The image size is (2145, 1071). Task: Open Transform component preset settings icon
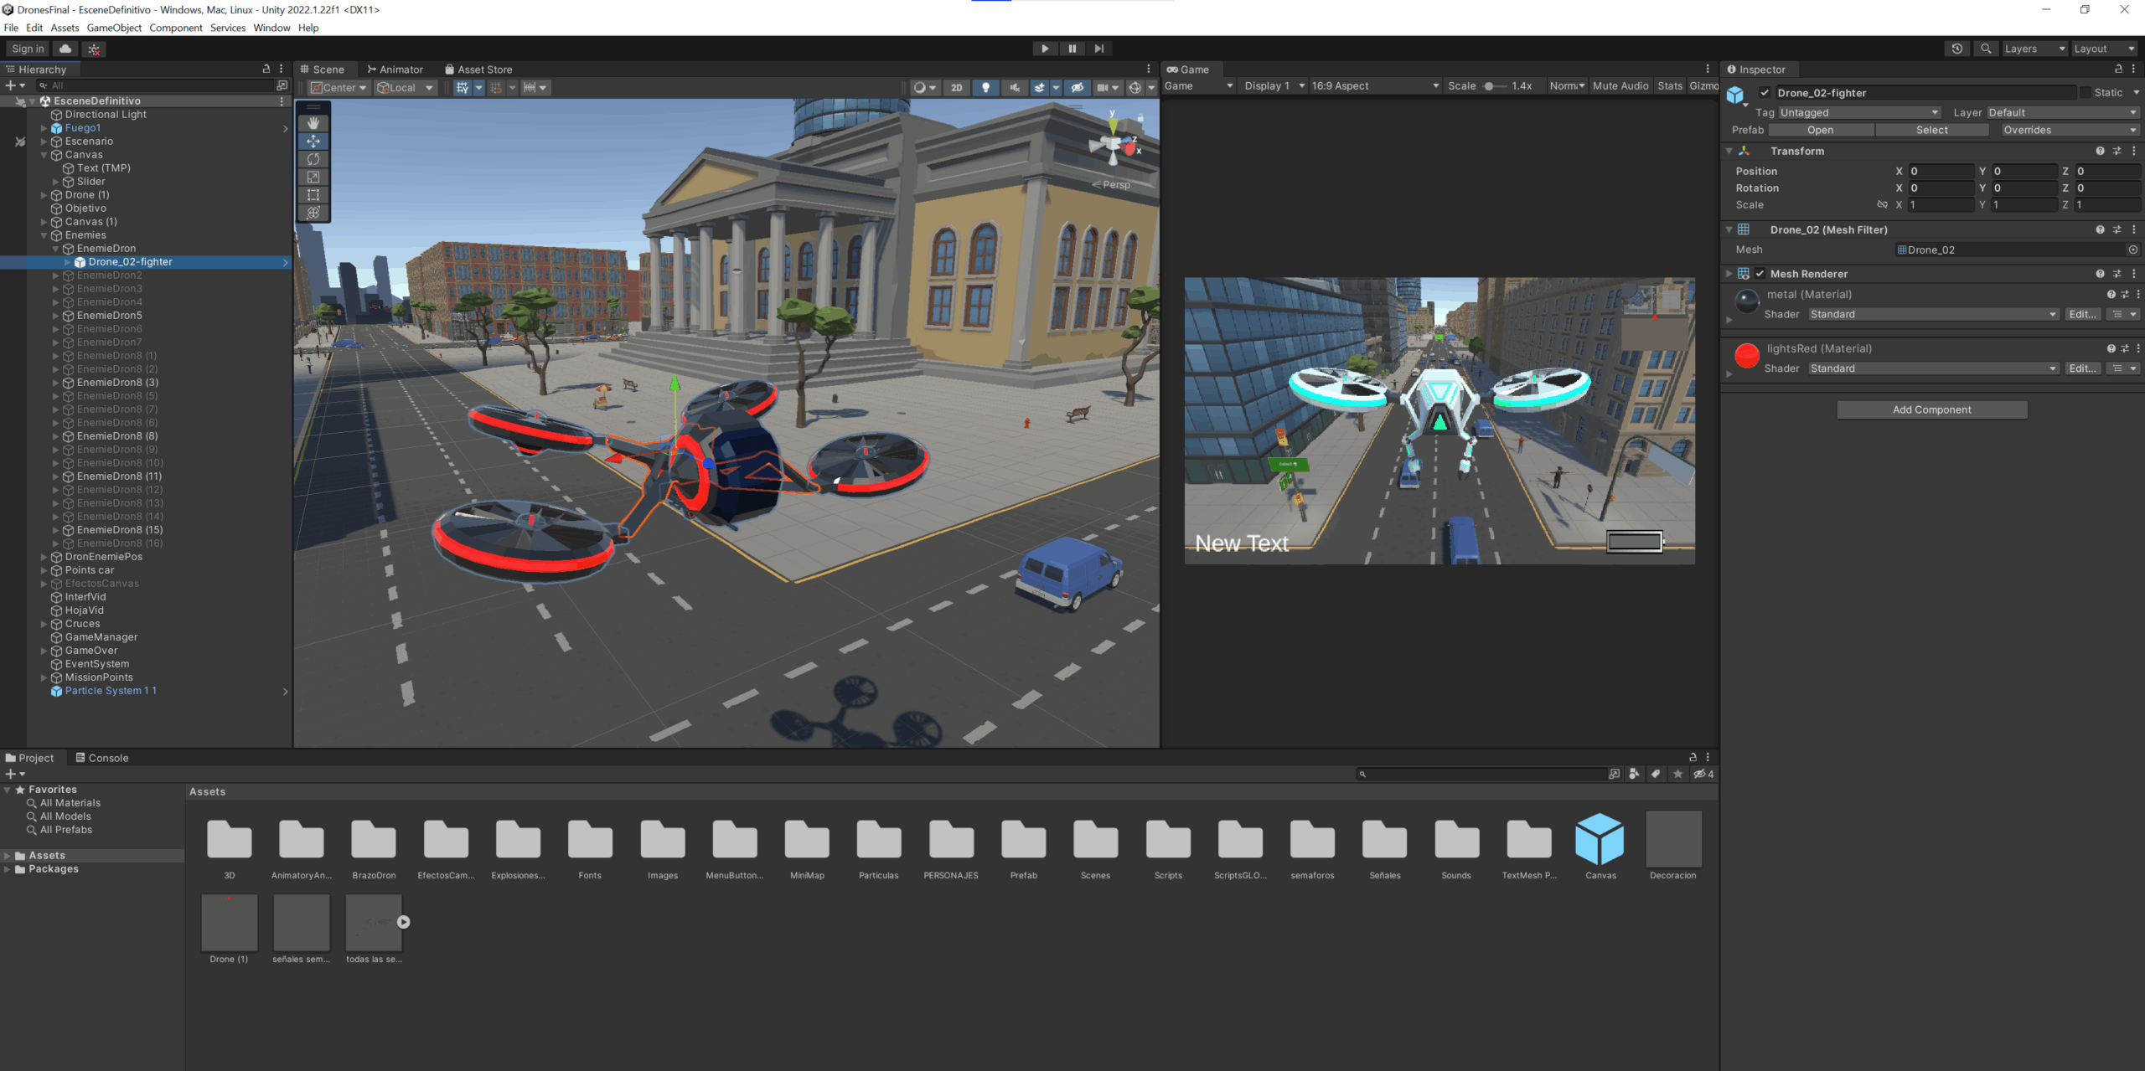(2117, 151)
